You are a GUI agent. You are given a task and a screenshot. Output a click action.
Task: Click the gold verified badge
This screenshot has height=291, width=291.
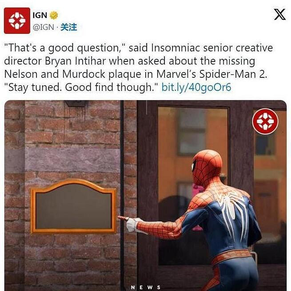pos(54,15)
